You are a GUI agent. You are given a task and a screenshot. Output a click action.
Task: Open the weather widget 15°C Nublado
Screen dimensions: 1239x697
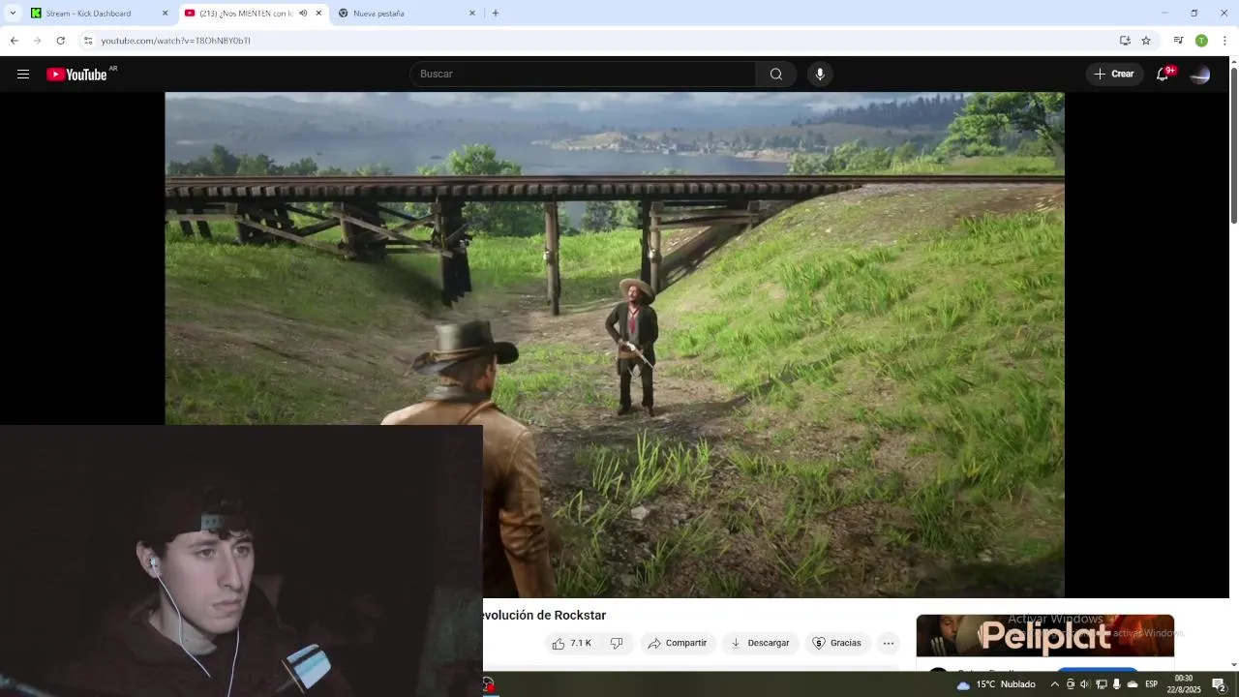996,684
